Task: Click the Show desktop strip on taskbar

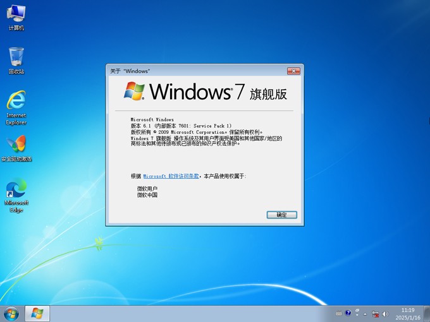Action: coord(428,314)
